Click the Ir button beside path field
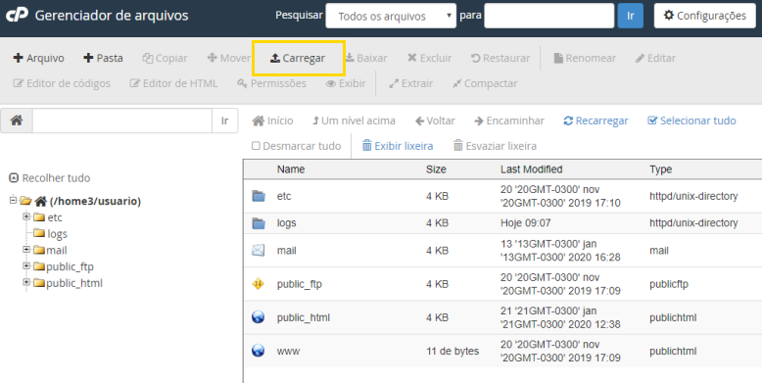The width and height of the screenshot is (762, 383). [x=224, y=120]
